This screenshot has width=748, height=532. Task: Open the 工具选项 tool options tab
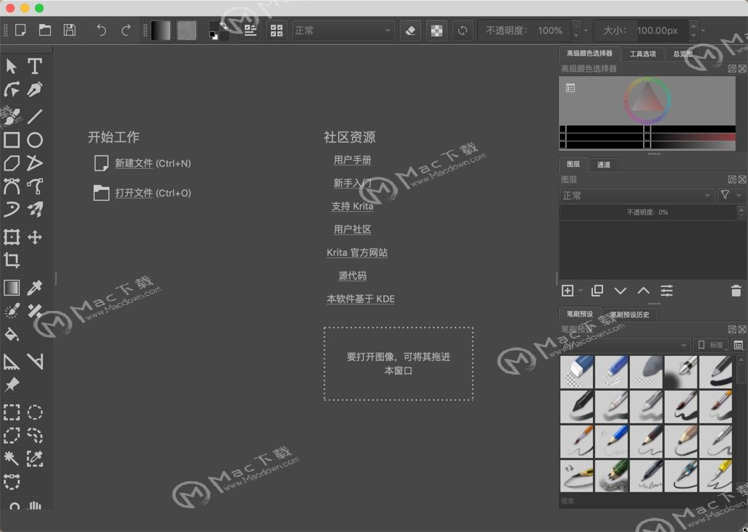(642, 53)
